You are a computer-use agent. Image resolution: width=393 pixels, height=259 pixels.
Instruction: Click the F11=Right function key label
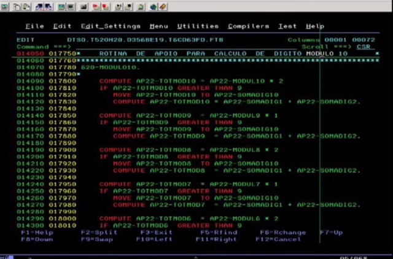[216, 239]
